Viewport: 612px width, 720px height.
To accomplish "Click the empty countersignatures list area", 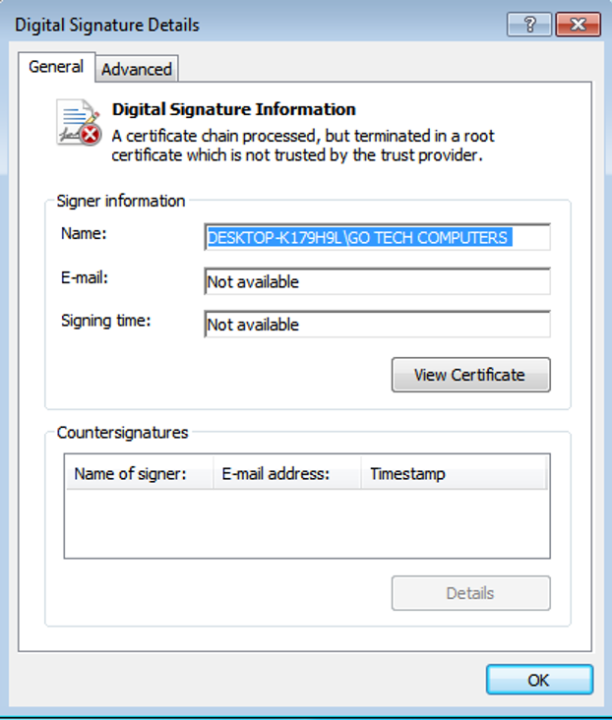I will click(x=307, y=523).
